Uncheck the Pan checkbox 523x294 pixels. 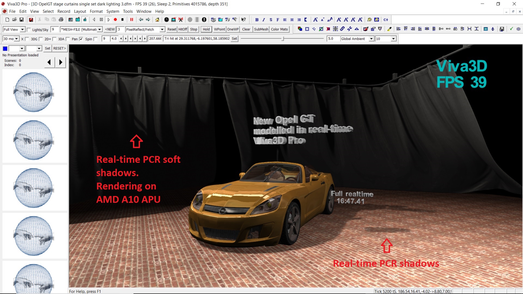[81, 39]
